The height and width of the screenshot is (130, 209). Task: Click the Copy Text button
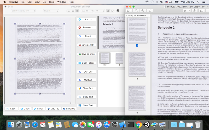click(87, 97)
